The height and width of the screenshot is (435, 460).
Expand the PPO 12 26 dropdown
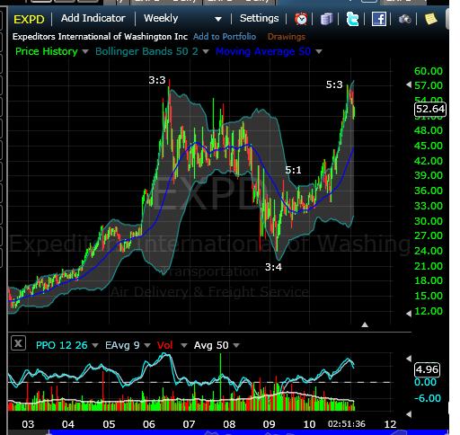pyautogui.click(x=95, y=345)
